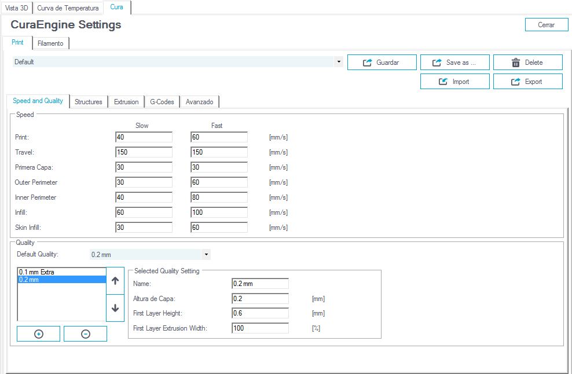The height and width of the screenshot is (374, 572).
Task: Click Travel fast speed field
Action: coord(219,152)
